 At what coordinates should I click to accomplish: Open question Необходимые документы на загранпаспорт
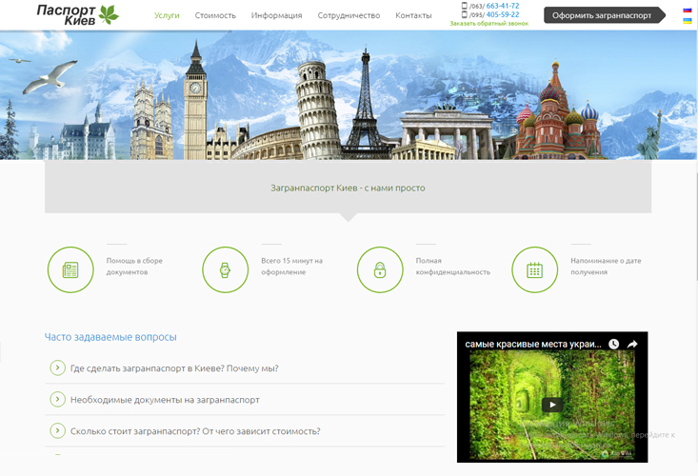[165, 400]
